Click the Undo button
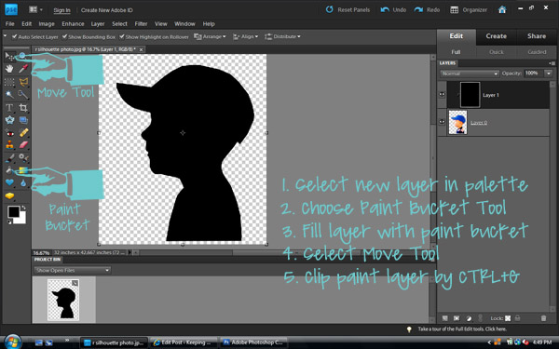Image resolution: width=559 pixels, height=349 pixels. tap(393, 9)
